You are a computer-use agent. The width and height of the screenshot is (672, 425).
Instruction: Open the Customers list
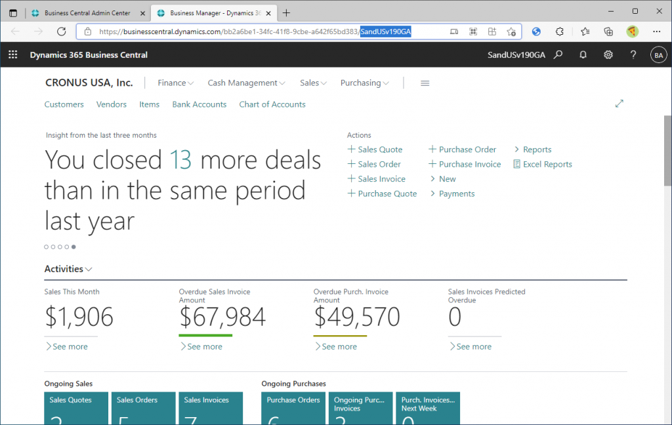64,104
